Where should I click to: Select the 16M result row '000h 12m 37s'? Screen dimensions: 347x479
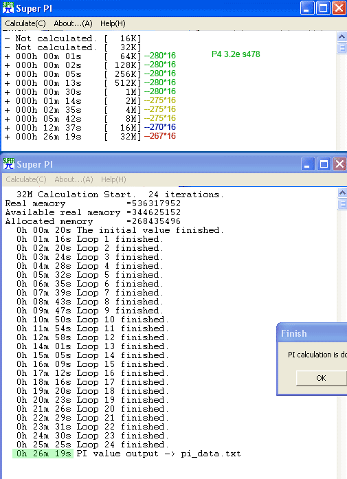click(x=73, y=128)
